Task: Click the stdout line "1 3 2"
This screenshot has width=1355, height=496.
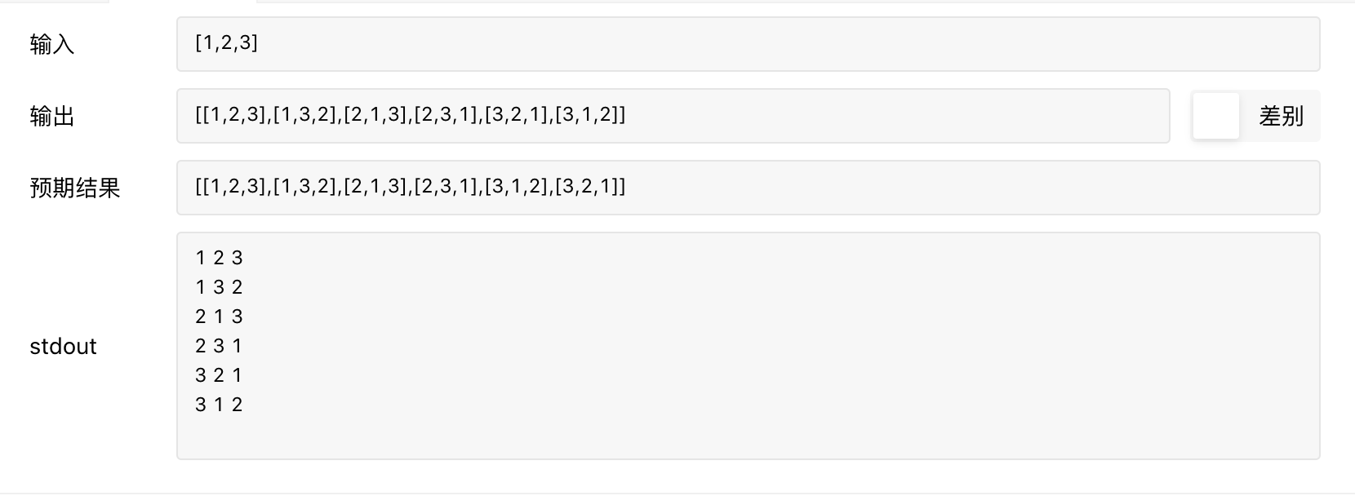Action: 220,287
